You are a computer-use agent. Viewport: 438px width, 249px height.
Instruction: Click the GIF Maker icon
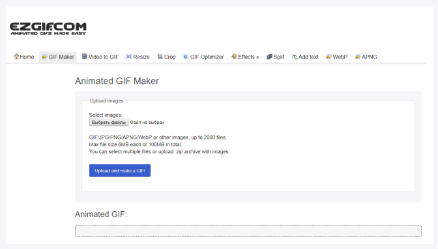[x=44, y=57]
